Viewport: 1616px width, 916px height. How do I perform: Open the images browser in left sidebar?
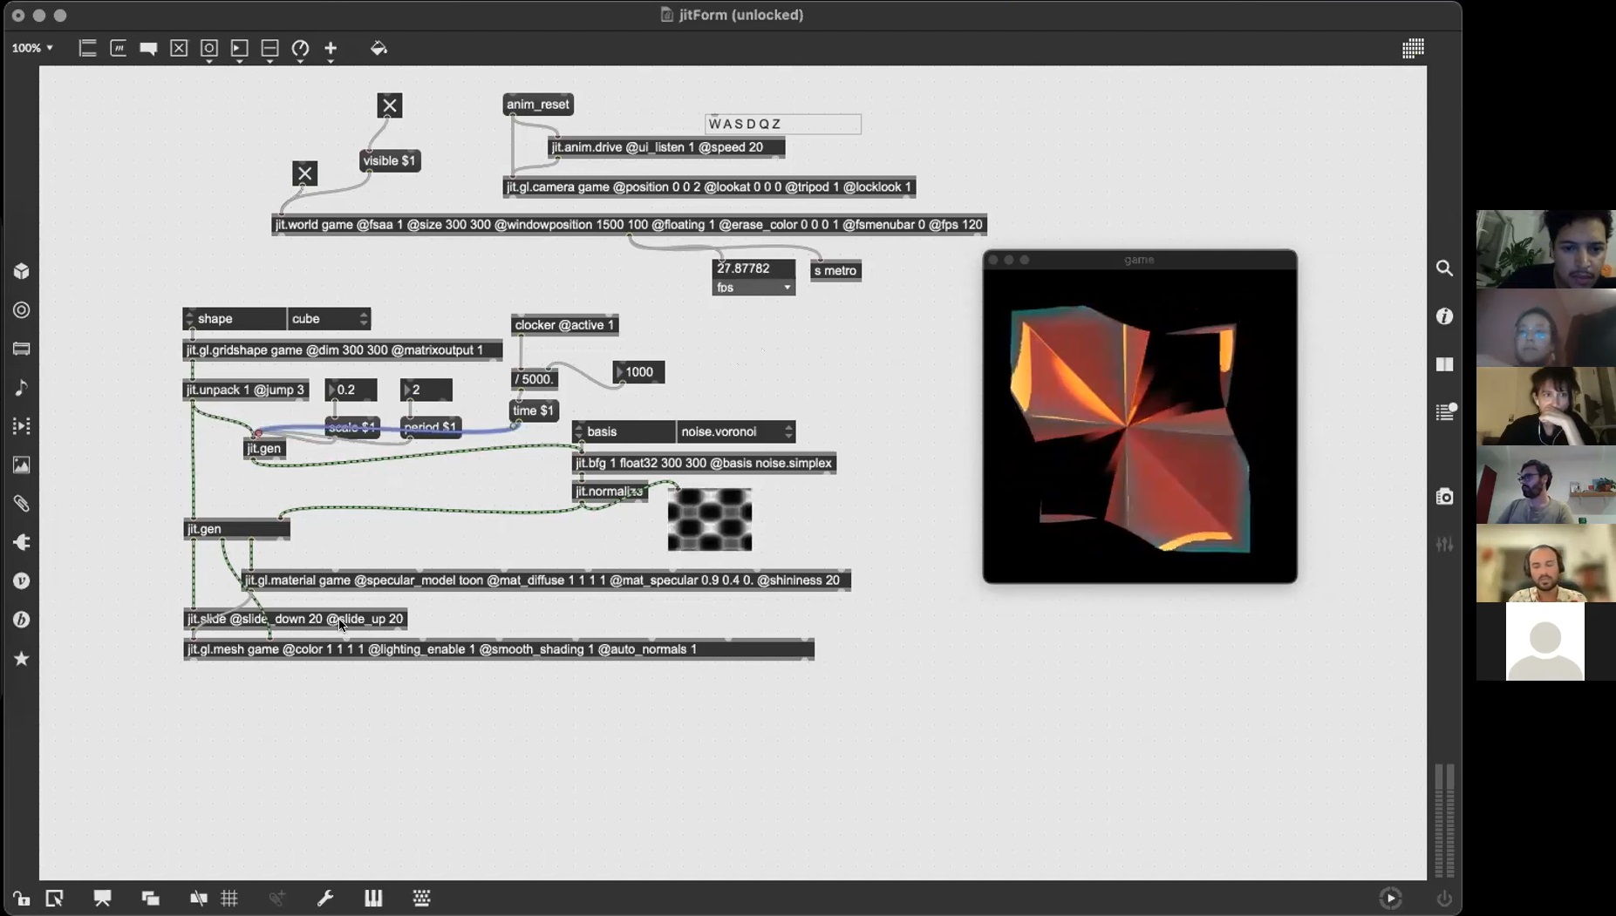(22, 465)
